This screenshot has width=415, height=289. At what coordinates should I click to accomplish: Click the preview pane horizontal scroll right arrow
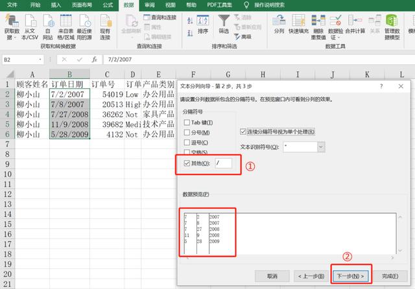[x=392, y=257]
